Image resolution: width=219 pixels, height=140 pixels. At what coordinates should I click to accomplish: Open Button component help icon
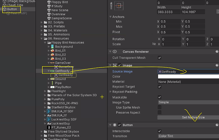point(217,125)
